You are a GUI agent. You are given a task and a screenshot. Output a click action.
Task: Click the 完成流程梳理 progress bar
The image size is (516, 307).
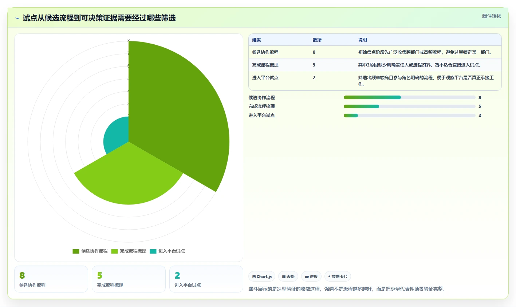[410, 106]
